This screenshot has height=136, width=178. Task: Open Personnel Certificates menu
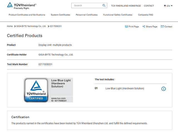tap(86, 15)
